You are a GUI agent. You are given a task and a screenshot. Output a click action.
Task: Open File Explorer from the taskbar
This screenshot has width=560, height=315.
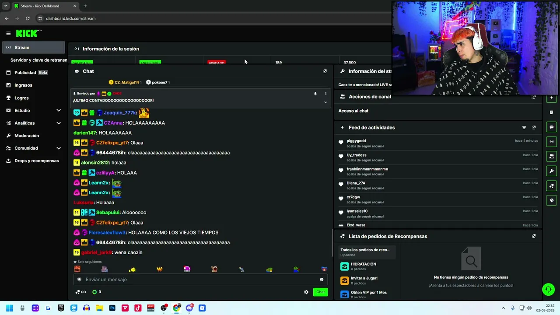99,308
